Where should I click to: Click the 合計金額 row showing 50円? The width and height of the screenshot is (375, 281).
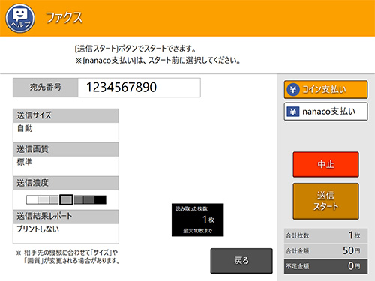click(325, 250)
